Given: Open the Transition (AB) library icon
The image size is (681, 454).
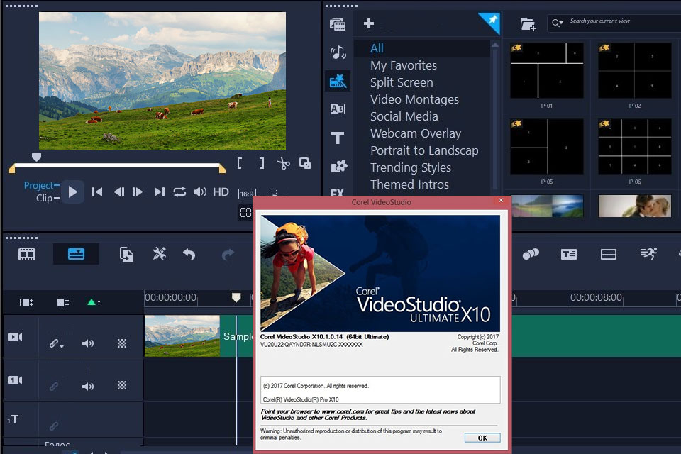Looking at the screenshot, I should (x=338, y=109).
